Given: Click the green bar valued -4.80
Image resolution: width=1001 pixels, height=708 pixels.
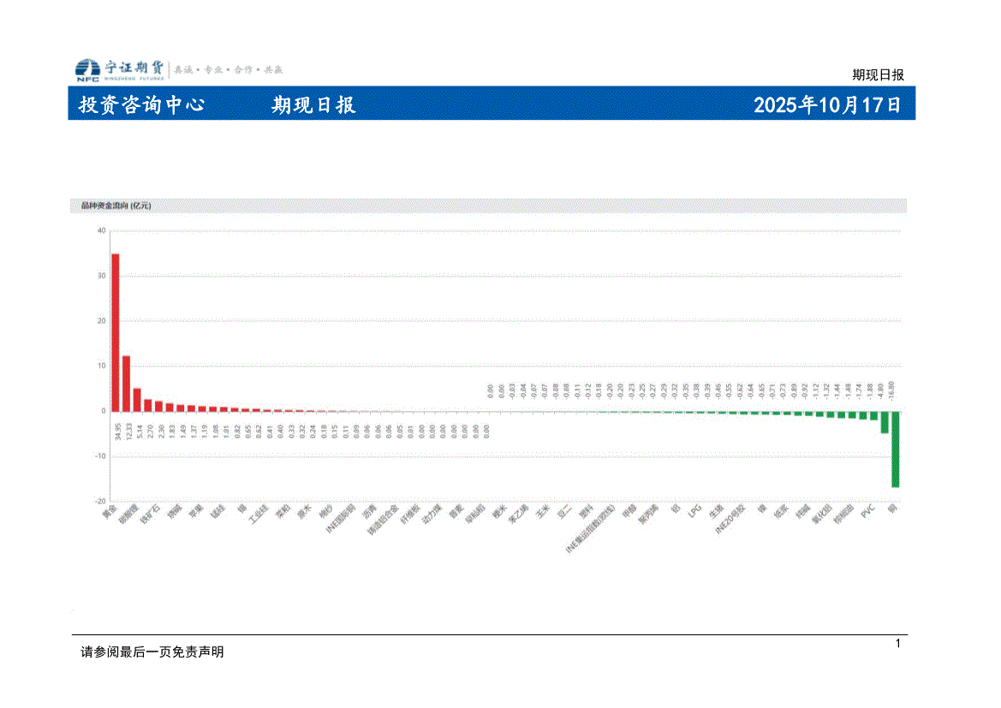Looking at the screenshot, I should [x=885, y=421].
